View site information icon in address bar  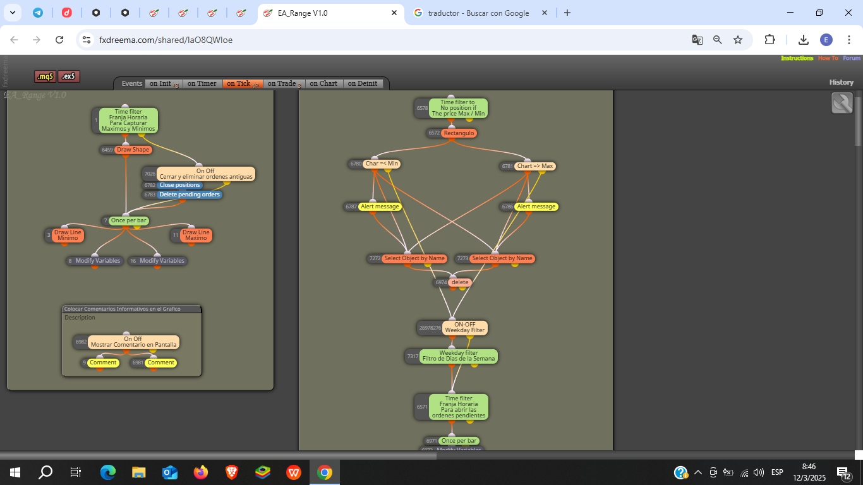pos(87,40)
